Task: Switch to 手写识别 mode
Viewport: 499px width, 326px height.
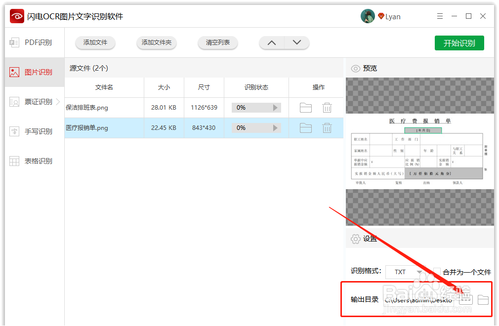Action: (35, 131)
